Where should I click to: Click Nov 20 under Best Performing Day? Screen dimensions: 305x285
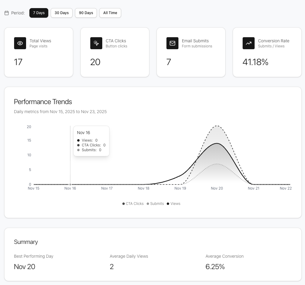click(x=24, y=266)
